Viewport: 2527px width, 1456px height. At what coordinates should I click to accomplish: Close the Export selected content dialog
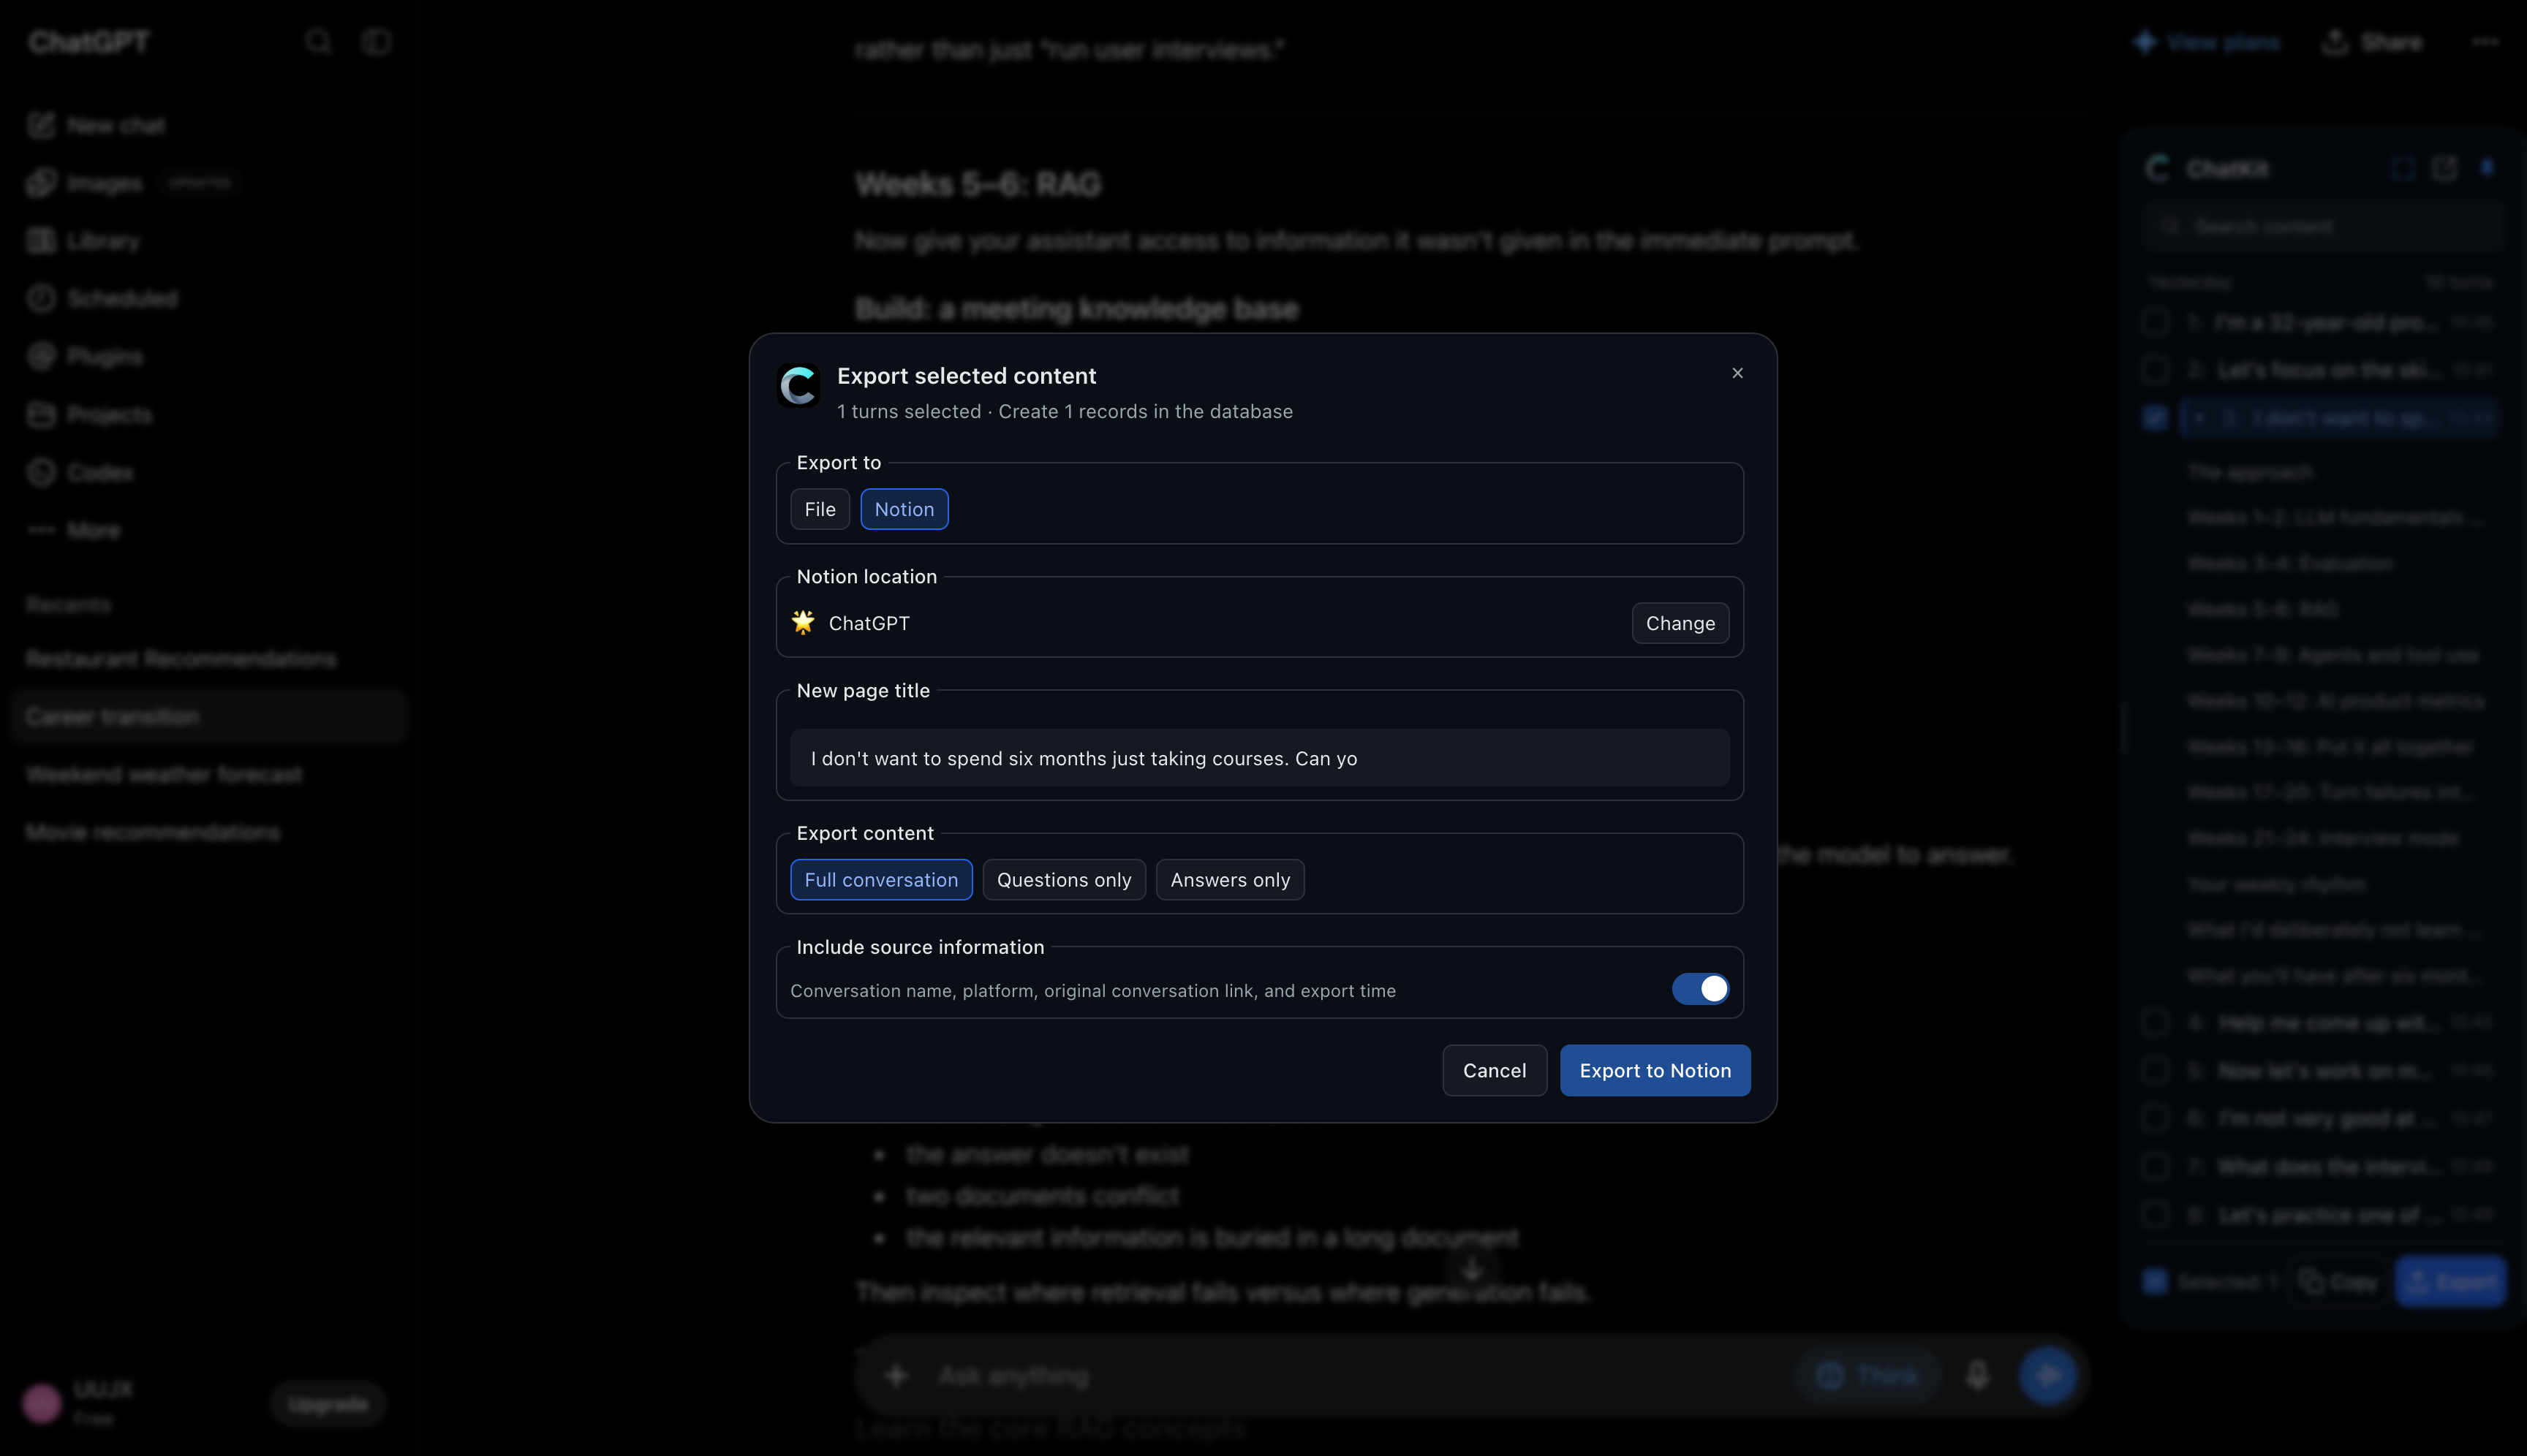[1738, 373]
